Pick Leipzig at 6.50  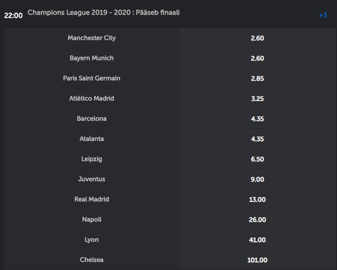(x=257, y=159)
